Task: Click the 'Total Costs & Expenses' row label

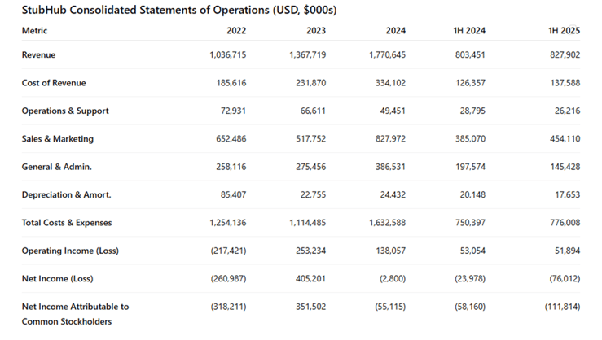Action: tap(67, 223)
